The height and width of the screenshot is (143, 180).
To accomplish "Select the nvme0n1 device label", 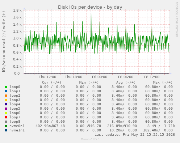I will pyautogui.click(x=17, y=126).
